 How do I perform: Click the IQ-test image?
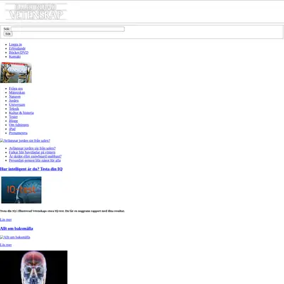tap(21, 190)
